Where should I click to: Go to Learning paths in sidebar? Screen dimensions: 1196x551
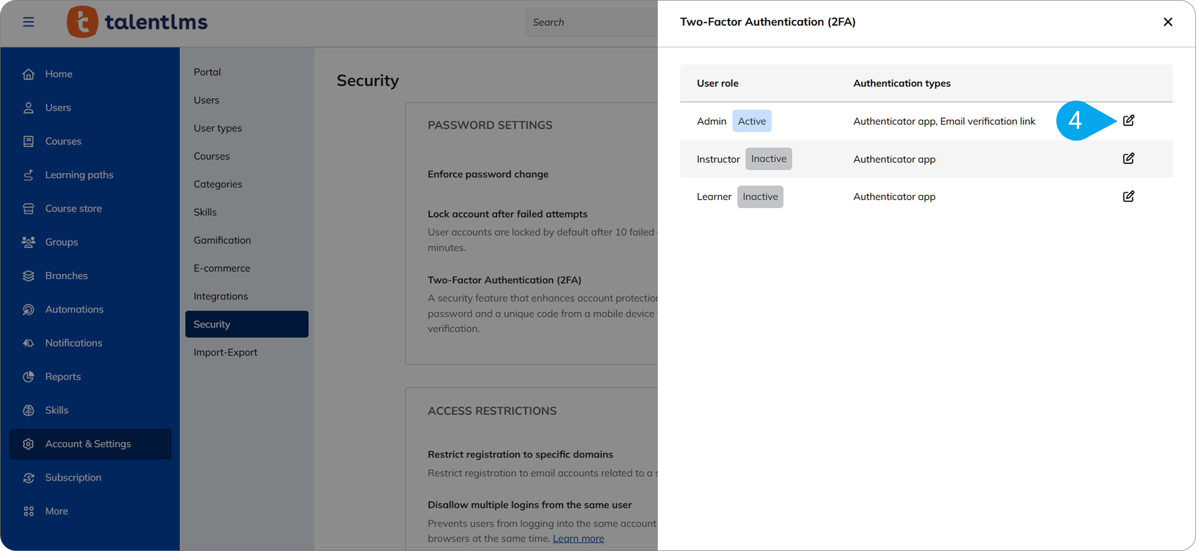click(79, 175)
